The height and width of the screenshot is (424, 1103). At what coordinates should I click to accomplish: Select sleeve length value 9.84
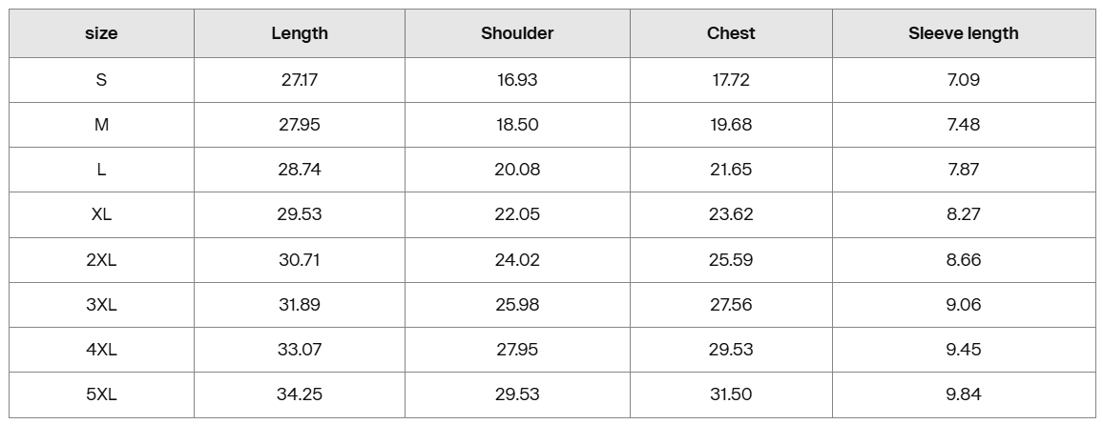[x=963, y=394]
